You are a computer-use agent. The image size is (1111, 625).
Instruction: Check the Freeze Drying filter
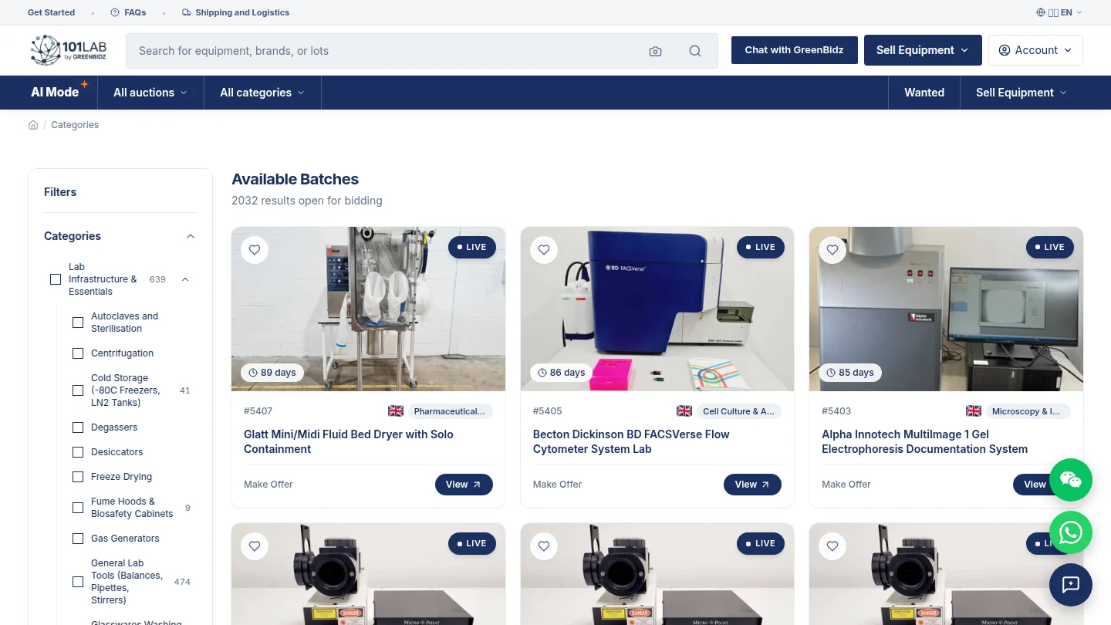point(78,477)
